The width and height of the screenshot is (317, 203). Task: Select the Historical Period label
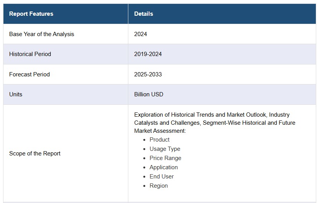[30, 54]
